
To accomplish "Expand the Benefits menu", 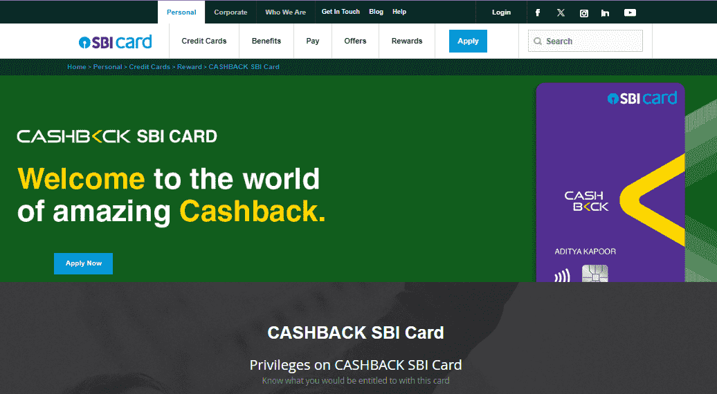I will [266, 41].
